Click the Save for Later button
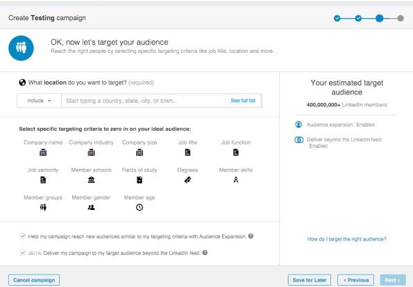The height and width of the screenshot is (287, 413). click(x=310, y=280)
